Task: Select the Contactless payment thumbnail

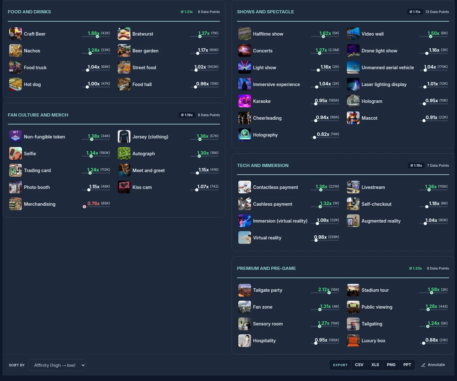Action: pos(245,187)
